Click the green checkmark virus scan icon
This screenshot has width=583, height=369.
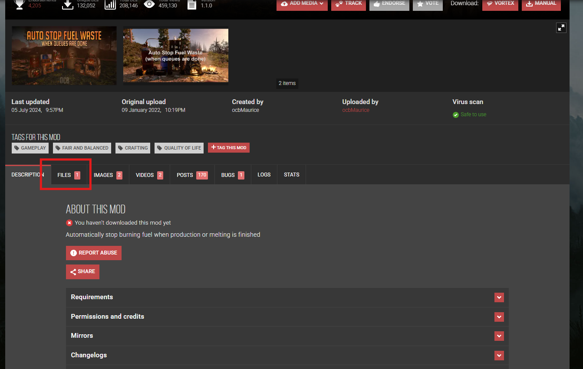click(x=456, y=115)
